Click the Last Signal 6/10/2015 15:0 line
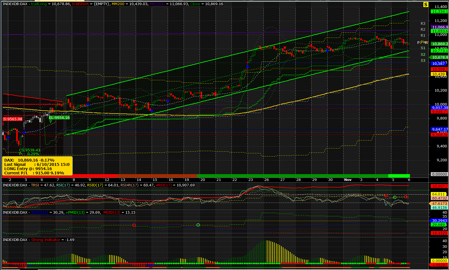The width and height of the screenshot is (449, 270). pyautogui.click(x=37, y=164)
